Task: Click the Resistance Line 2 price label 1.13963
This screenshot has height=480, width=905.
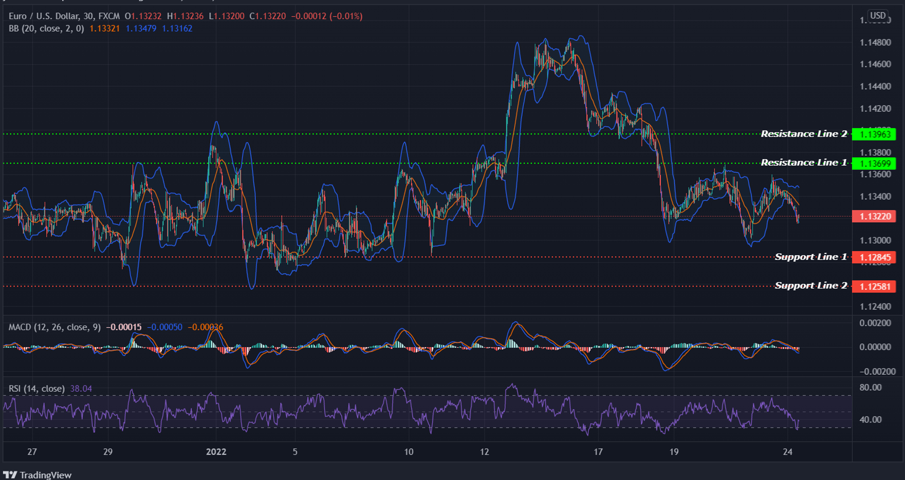Action: pos(876,134)
